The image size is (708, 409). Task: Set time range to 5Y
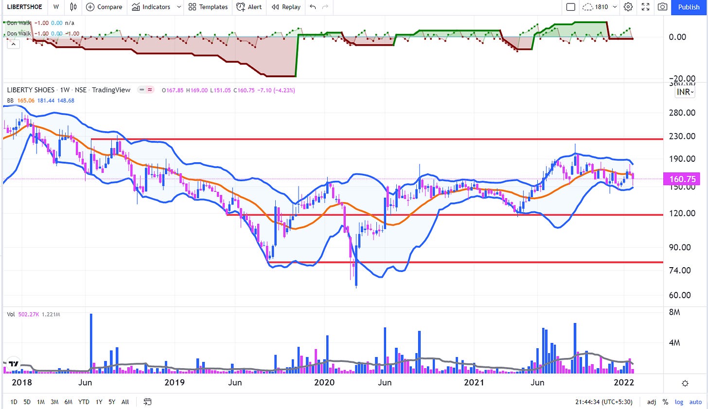click(112, 402)
